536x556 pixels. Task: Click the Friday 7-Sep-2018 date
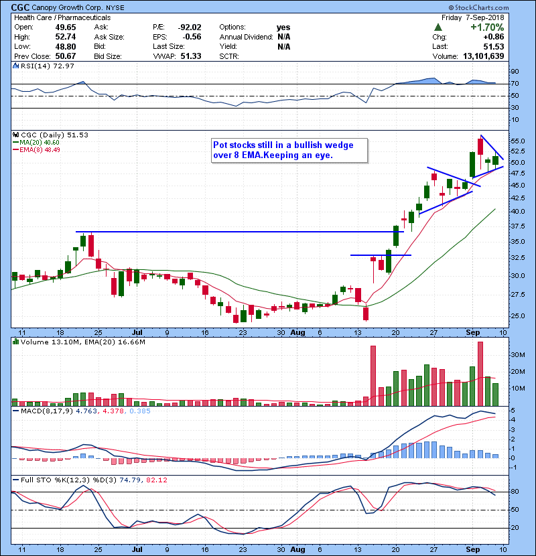pos(473,17)
